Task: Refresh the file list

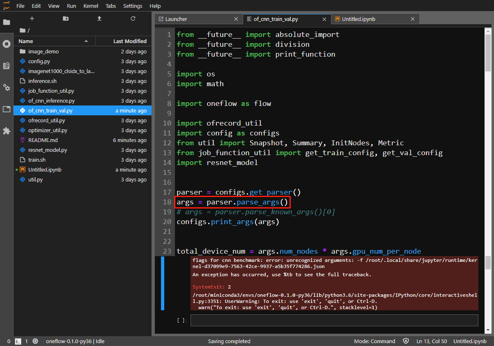Action: pos(133,18)
